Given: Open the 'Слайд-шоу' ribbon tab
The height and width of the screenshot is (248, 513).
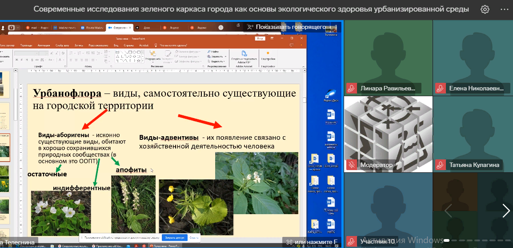Looking at the screenshot, I should [62, 45].
